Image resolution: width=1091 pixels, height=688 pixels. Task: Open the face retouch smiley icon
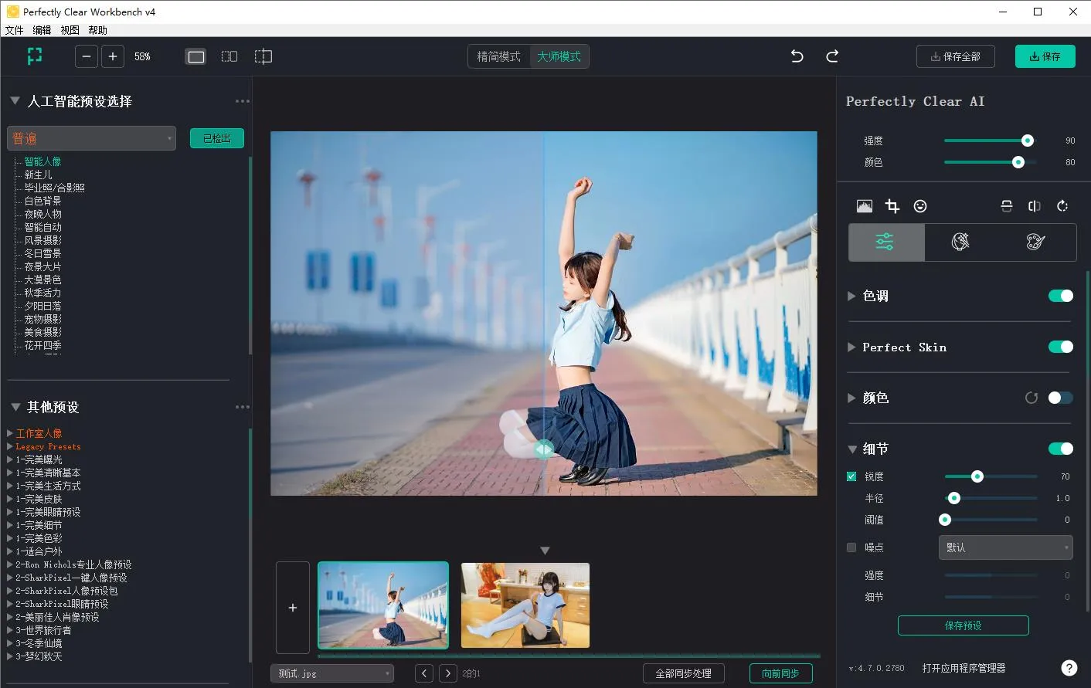(x=920, y=206)
